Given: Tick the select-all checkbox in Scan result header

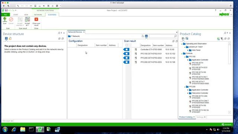Looking at the screenshot, I should coord(126,45).
